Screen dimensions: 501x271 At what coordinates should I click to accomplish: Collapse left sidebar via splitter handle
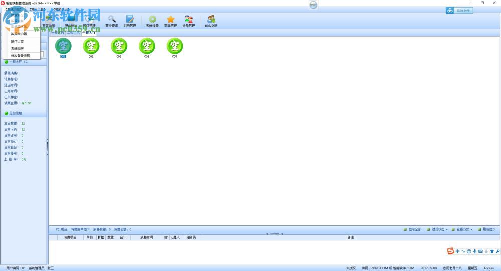pyautogui.click(x=48, y=147)
